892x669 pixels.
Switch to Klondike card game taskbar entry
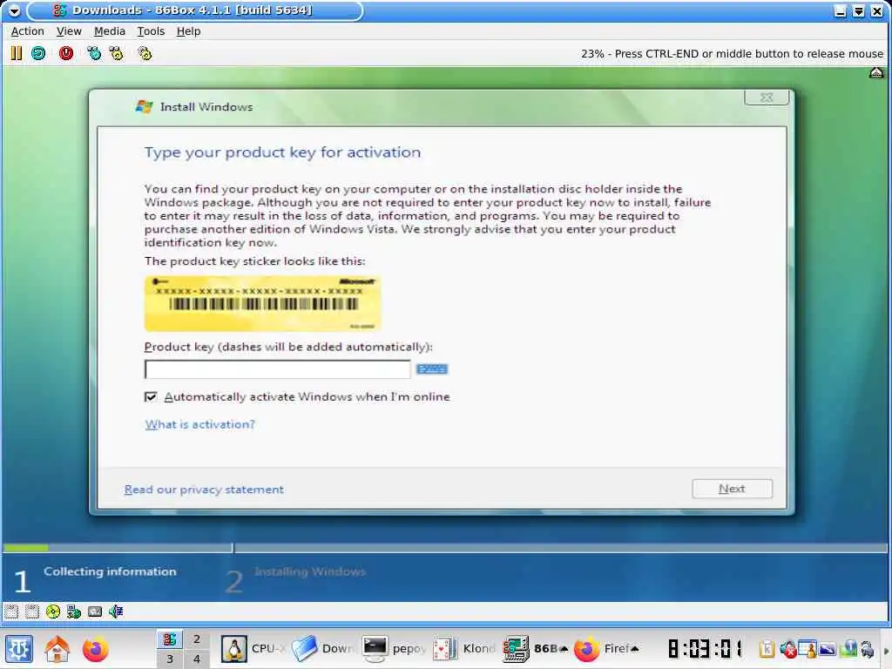point(464,648)
